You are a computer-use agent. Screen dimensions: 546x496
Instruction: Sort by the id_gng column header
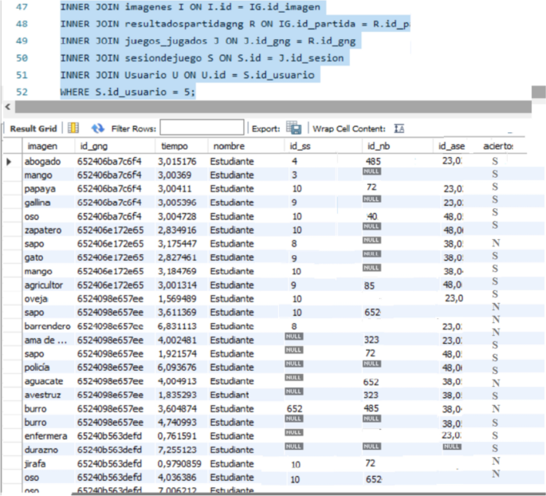[95, 147]
